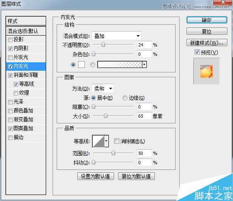
Task: Open the 图案叠加 settings label
Action: point(23,129)
